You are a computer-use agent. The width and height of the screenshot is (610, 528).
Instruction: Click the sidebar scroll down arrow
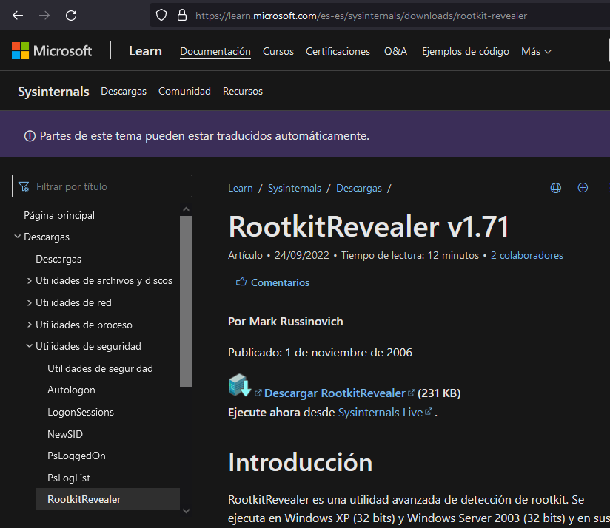tap(186, 510)
